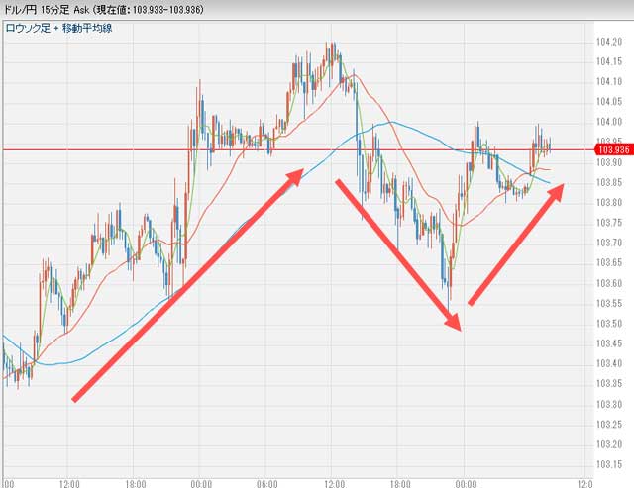Click the 103.85 price axis label
This screenshot has height=488, width=634.
pyautogui.click(x=609, y=182)
